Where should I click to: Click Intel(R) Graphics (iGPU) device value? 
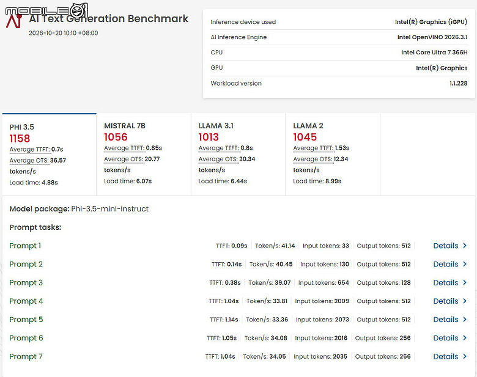pos(431,22)
